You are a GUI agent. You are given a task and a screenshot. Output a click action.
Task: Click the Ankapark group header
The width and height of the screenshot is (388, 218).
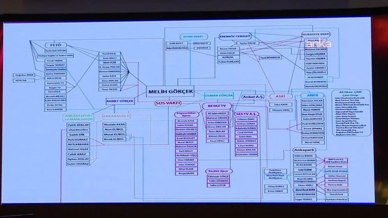coord(304,150)
